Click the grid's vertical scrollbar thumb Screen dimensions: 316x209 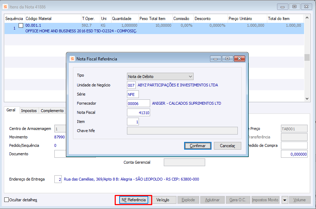coord(307,57)
